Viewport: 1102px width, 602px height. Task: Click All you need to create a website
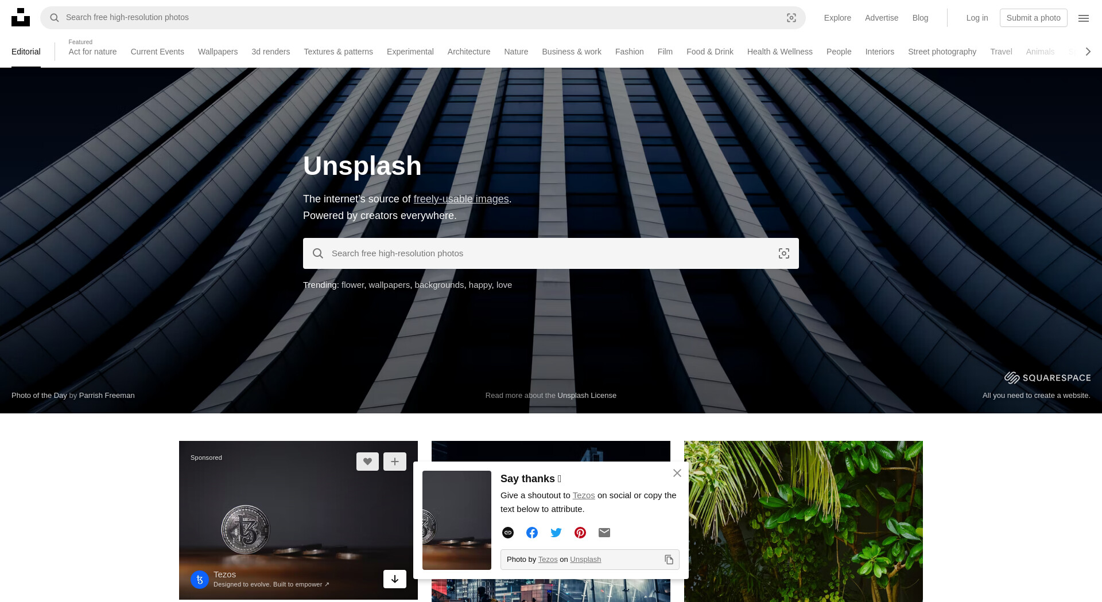coord(1036,396)
